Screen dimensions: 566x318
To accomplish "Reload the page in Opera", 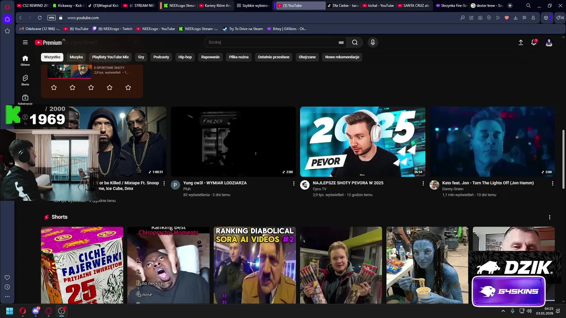I will [40, 18].
